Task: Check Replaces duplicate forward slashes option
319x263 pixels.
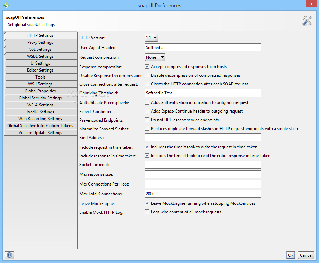Action: (147, 129)
